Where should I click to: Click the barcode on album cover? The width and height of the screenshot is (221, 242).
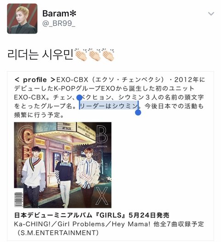(x=19, y=199)
